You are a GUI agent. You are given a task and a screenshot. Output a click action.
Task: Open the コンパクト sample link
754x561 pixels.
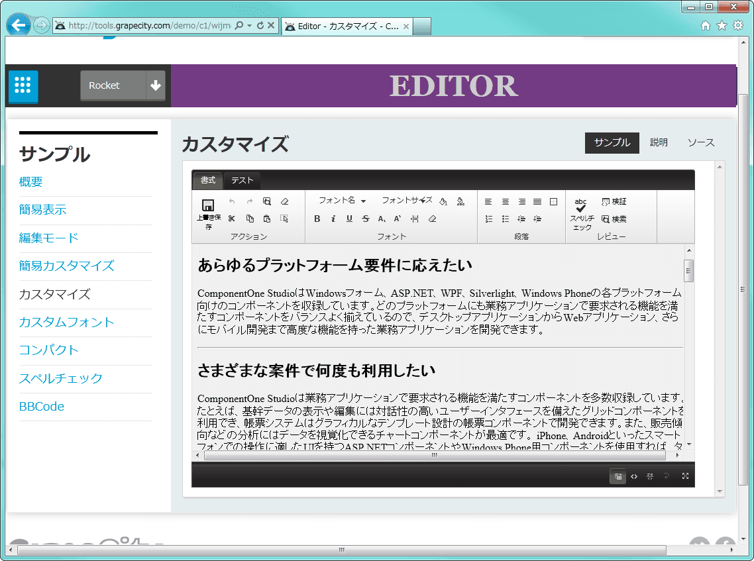48,350
